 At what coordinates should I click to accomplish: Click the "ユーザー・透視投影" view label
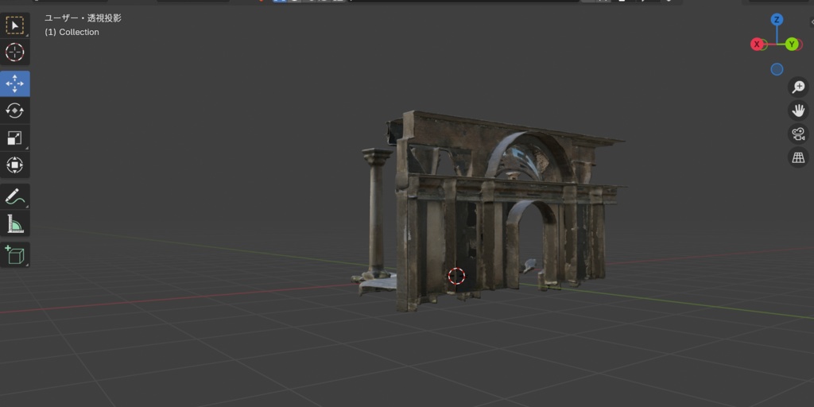pos(83,18)
